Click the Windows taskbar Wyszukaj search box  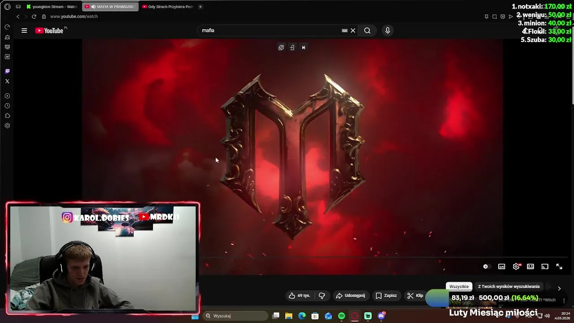click(235, 316)
